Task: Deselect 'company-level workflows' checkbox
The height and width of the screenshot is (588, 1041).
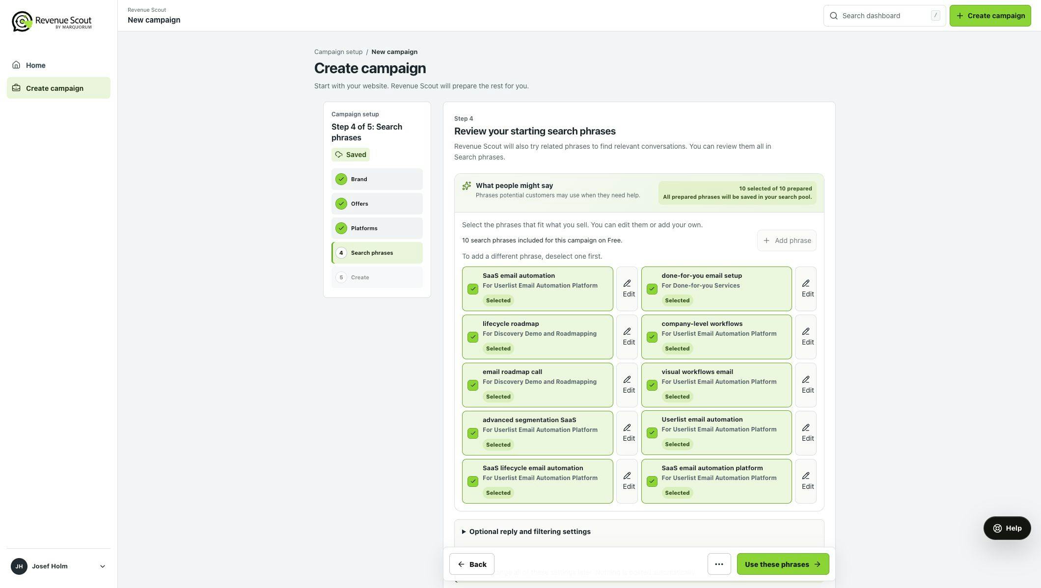Action: [x=652, y=337]
